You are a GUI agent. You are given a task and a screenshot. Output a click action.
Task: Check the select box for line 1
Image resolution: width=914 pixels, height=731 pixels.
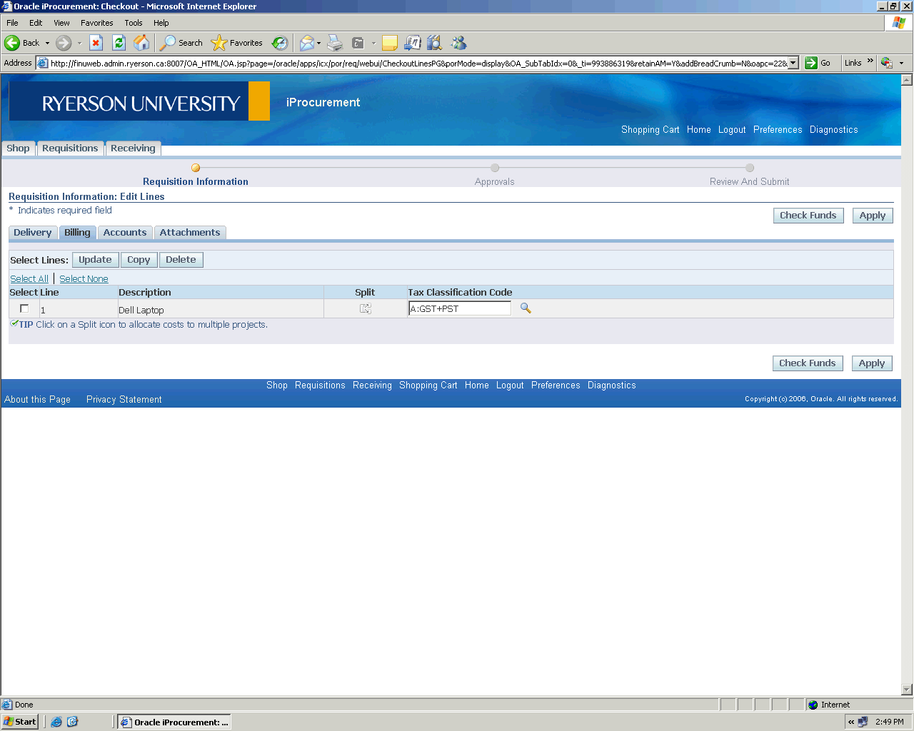(24, 308)
